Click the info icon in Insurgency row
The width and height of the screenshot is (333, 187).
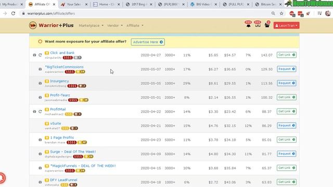point(40,83)
